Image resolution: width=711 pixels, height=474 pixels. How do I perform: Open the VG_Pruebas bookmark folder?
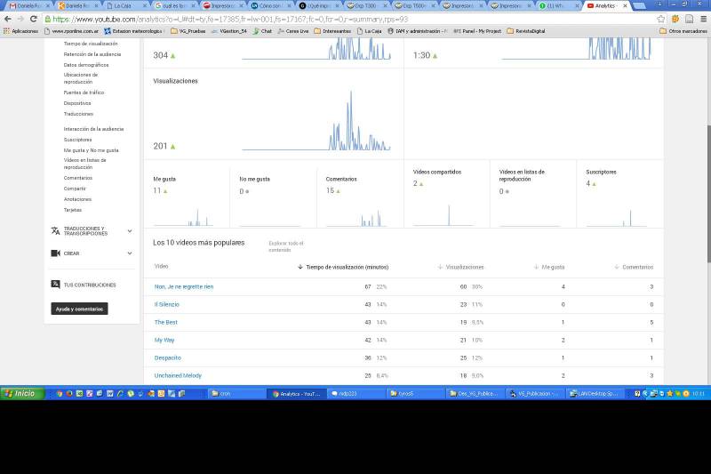point(188,31)
